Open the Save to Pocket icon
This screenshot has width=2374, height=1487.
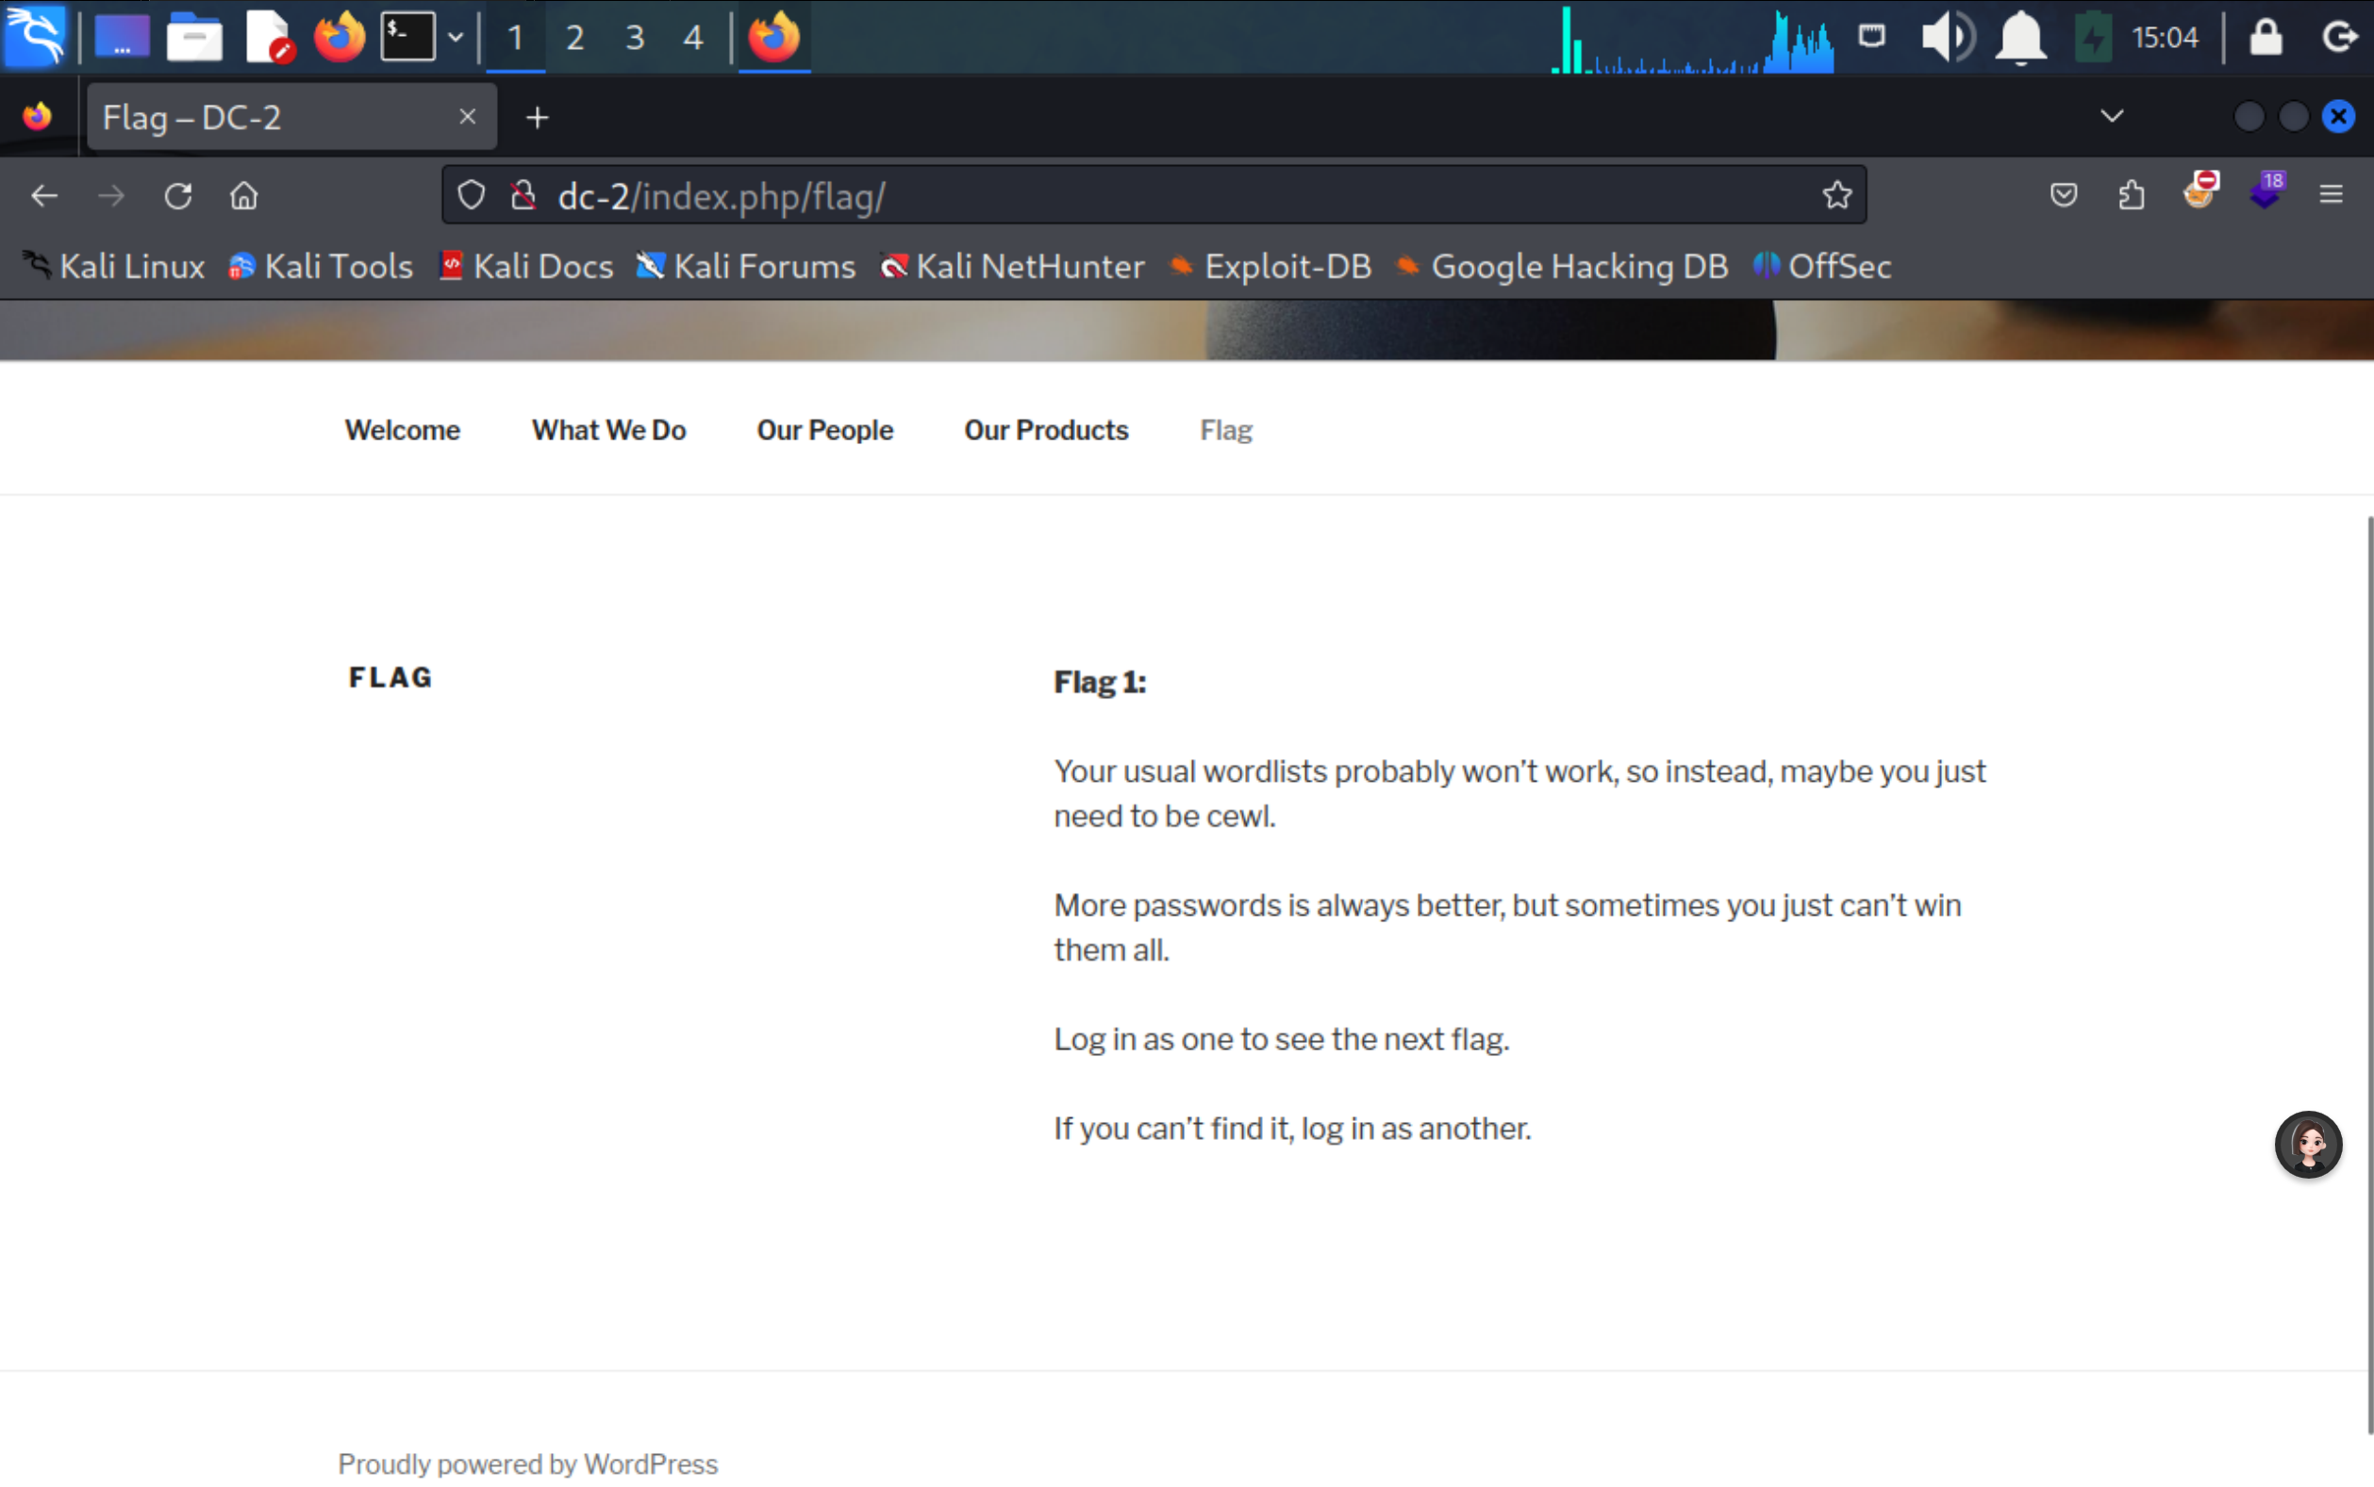(2064, 196)
